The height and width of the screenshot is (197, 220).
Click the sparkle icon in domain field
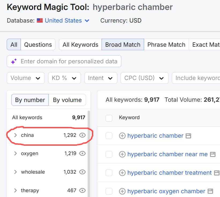[x=14, y=61]
